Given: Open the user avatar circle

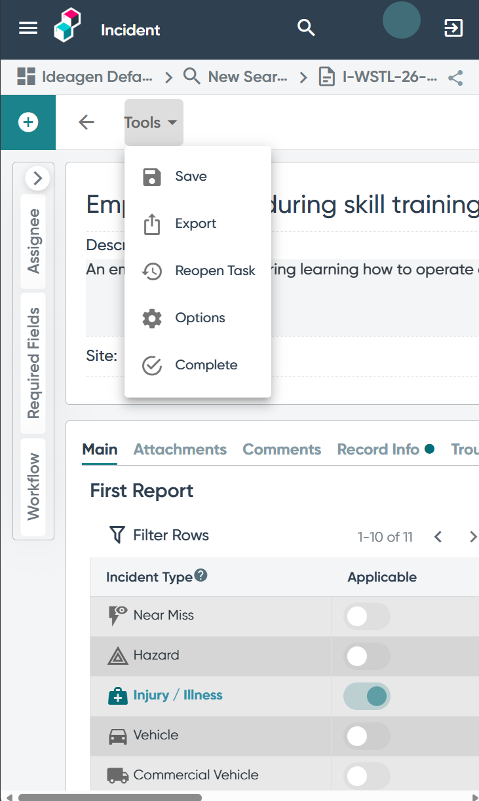Looking at the screenshot, I should point(401,20).
